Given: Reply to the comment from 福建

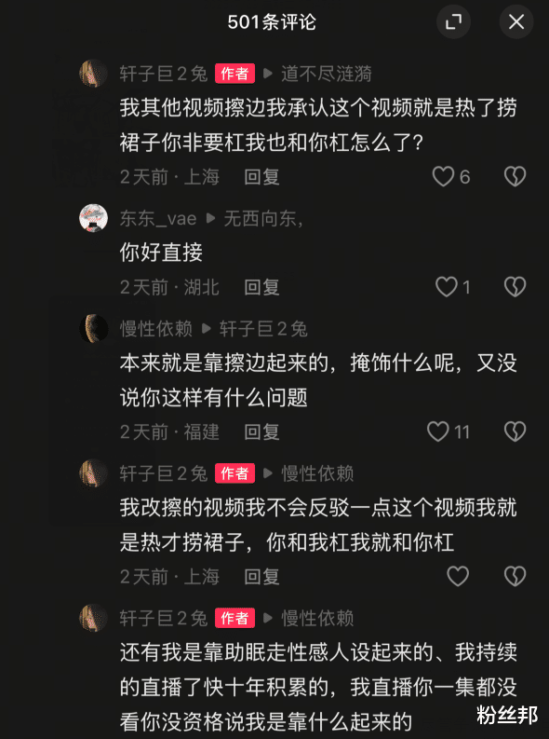Looking at the screenshot, I should coord(261,431).
